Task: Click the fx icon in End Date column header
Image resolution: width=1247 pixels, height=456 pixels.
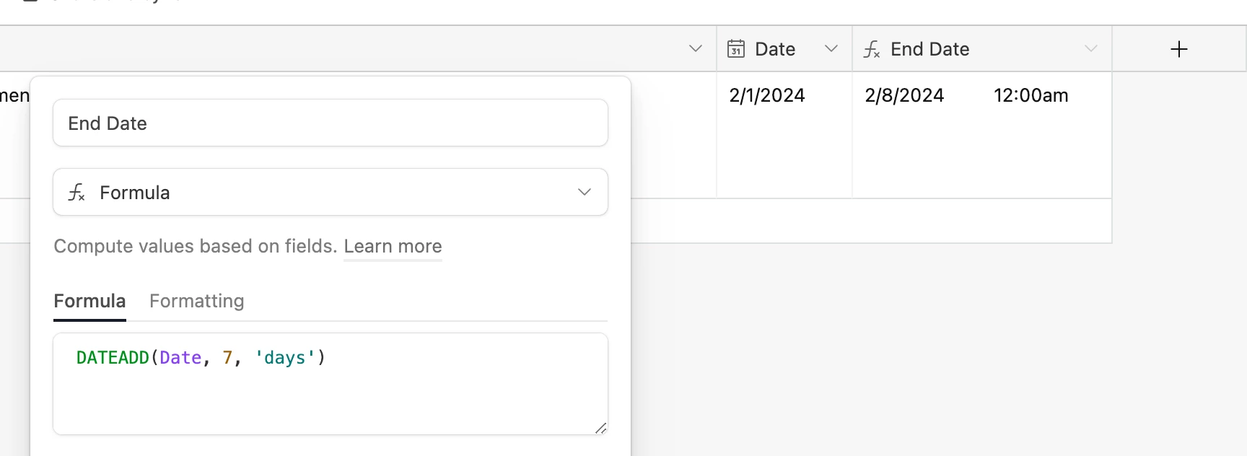Action: 872,49
